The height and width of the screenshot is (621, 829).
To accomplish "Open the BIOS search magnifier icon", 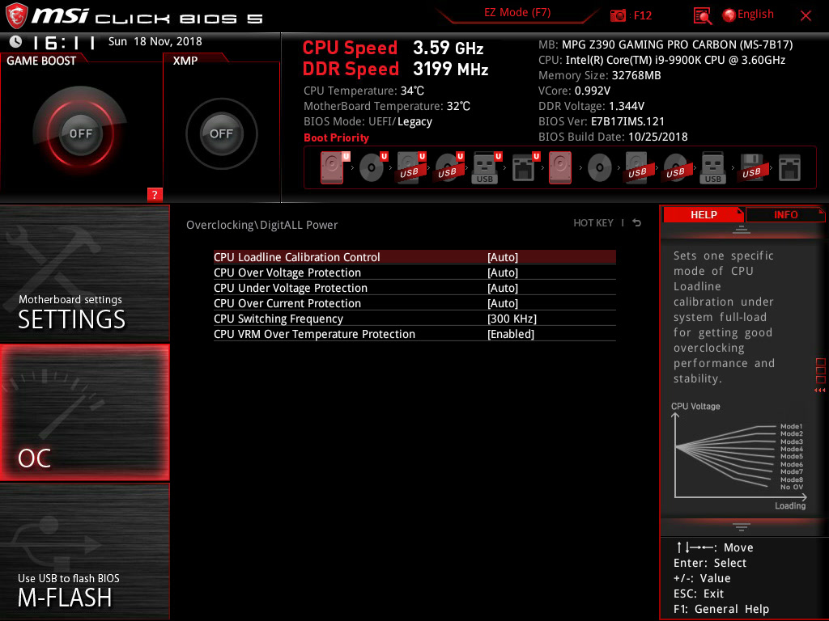I will [703, 16].
